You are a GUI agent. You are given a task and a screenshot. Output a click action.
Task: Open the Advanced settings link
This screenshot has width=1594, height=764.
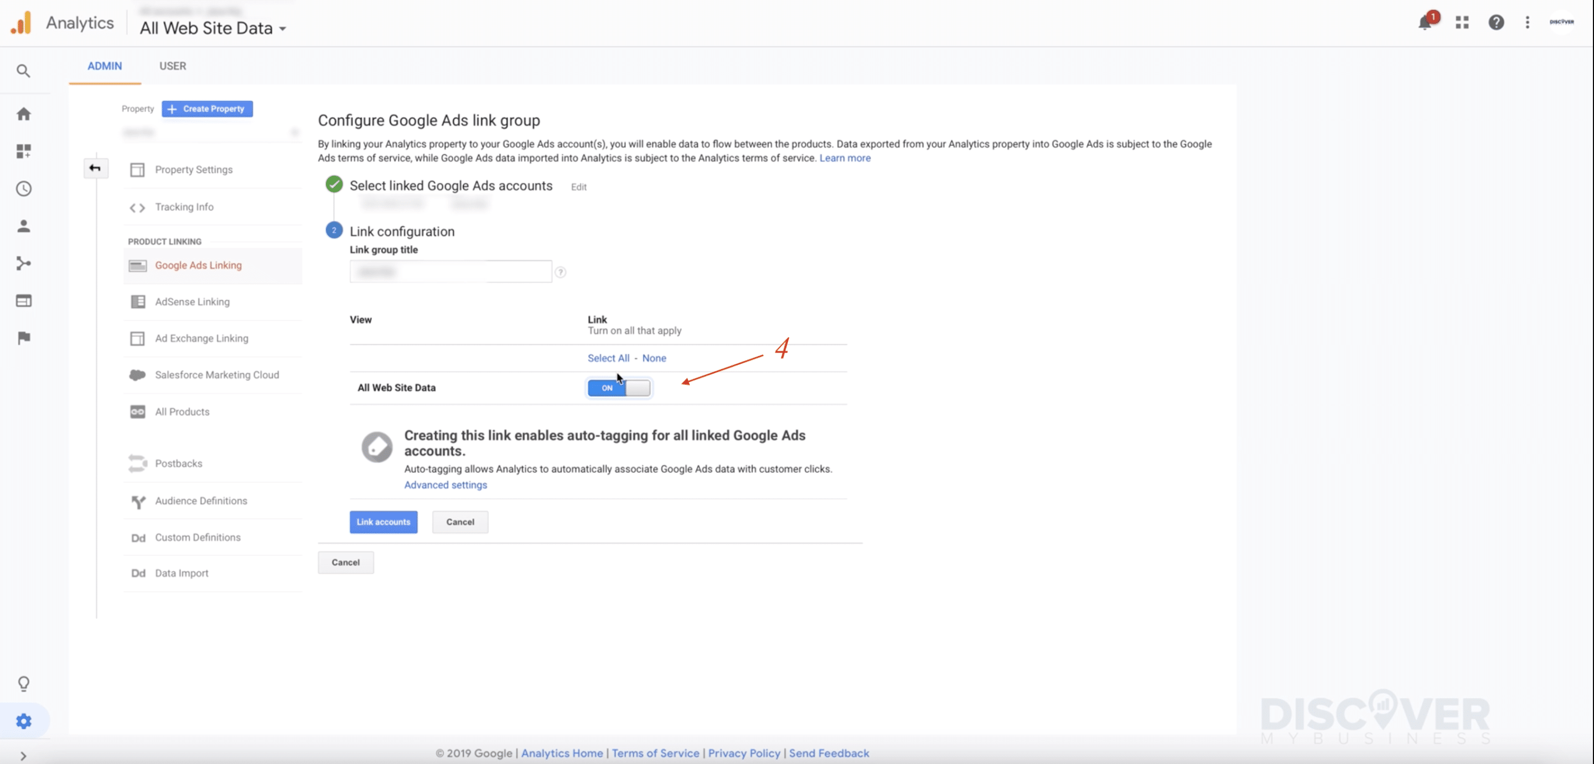pyautogui.click(x=445, y=485)
